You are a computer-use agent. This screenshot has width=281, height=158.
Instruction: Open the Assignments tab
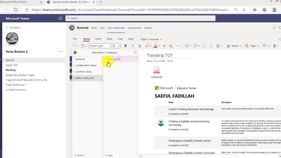tap(134, 28)
